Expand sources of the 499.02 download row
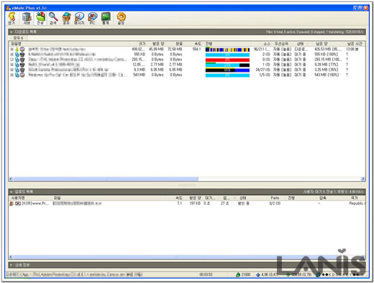Image resolution: width=374 pixels, height=283 pixels. click(x=12, y=50)
